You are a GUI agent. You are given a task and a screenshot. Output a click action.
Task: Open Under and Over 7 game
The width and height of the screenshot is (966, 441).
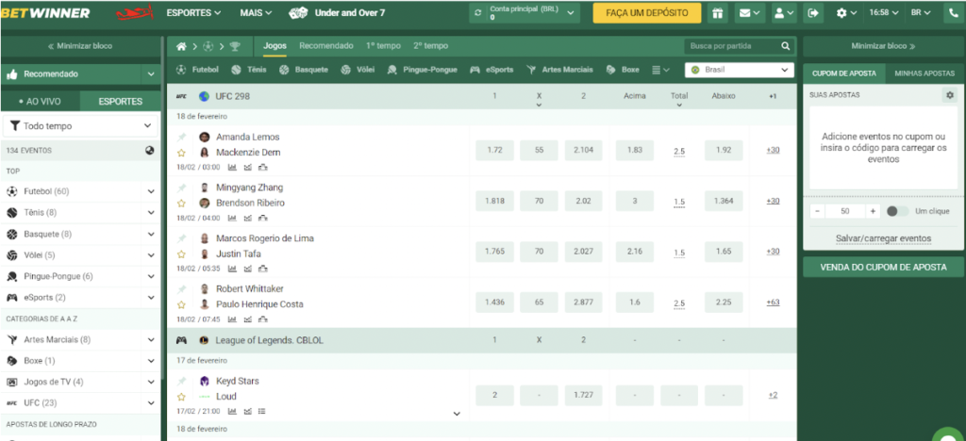pyautogui.click(x=337, y=12)
